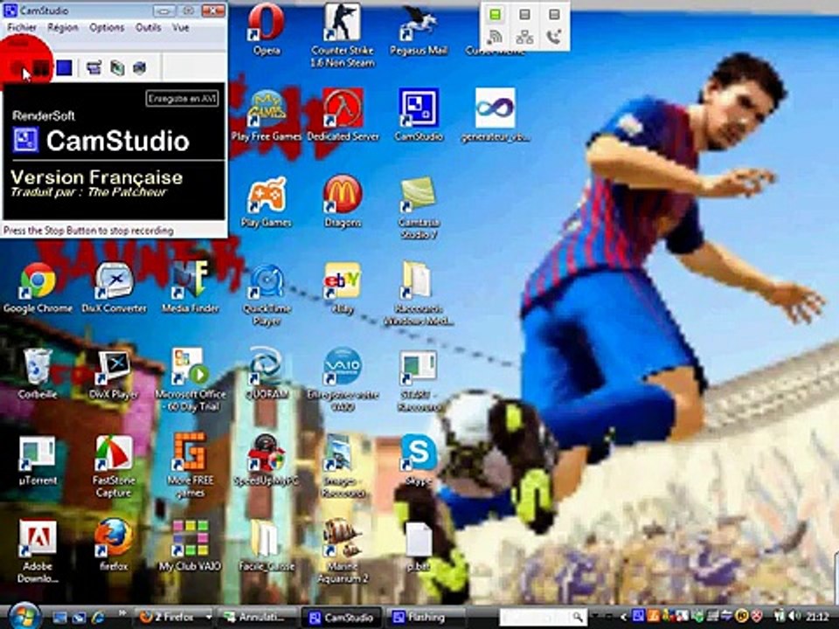Click the taskbar search field
Image resolution: width=839 pixels, height=629 pixels.
click(x=542, y=617)
